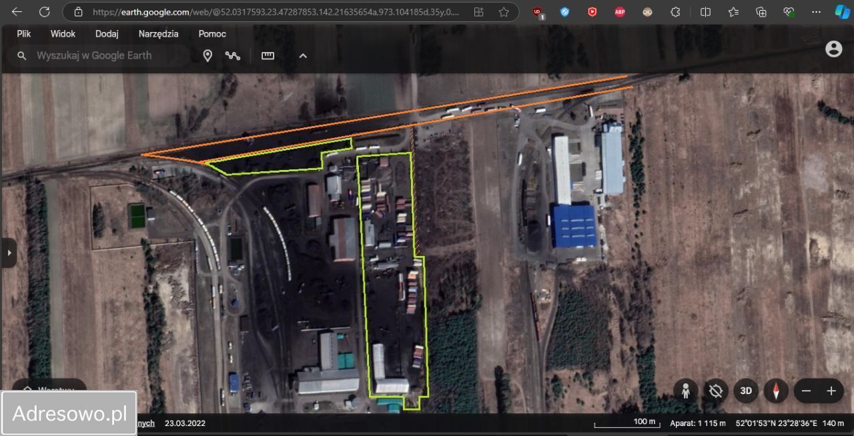Open the Widok menu
Viewport: 854px width, 436px height.
coord(63,34)
